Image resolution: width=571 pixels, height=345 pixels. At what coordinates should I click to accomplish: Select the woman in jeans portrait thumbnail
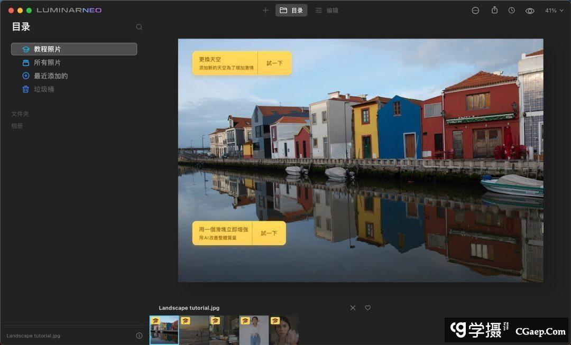pos(254,331)
